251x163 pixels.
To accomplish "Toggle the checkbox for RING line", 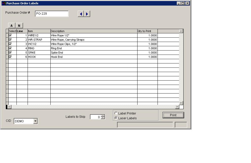I will pyautogui.click(x=10, y=48).
